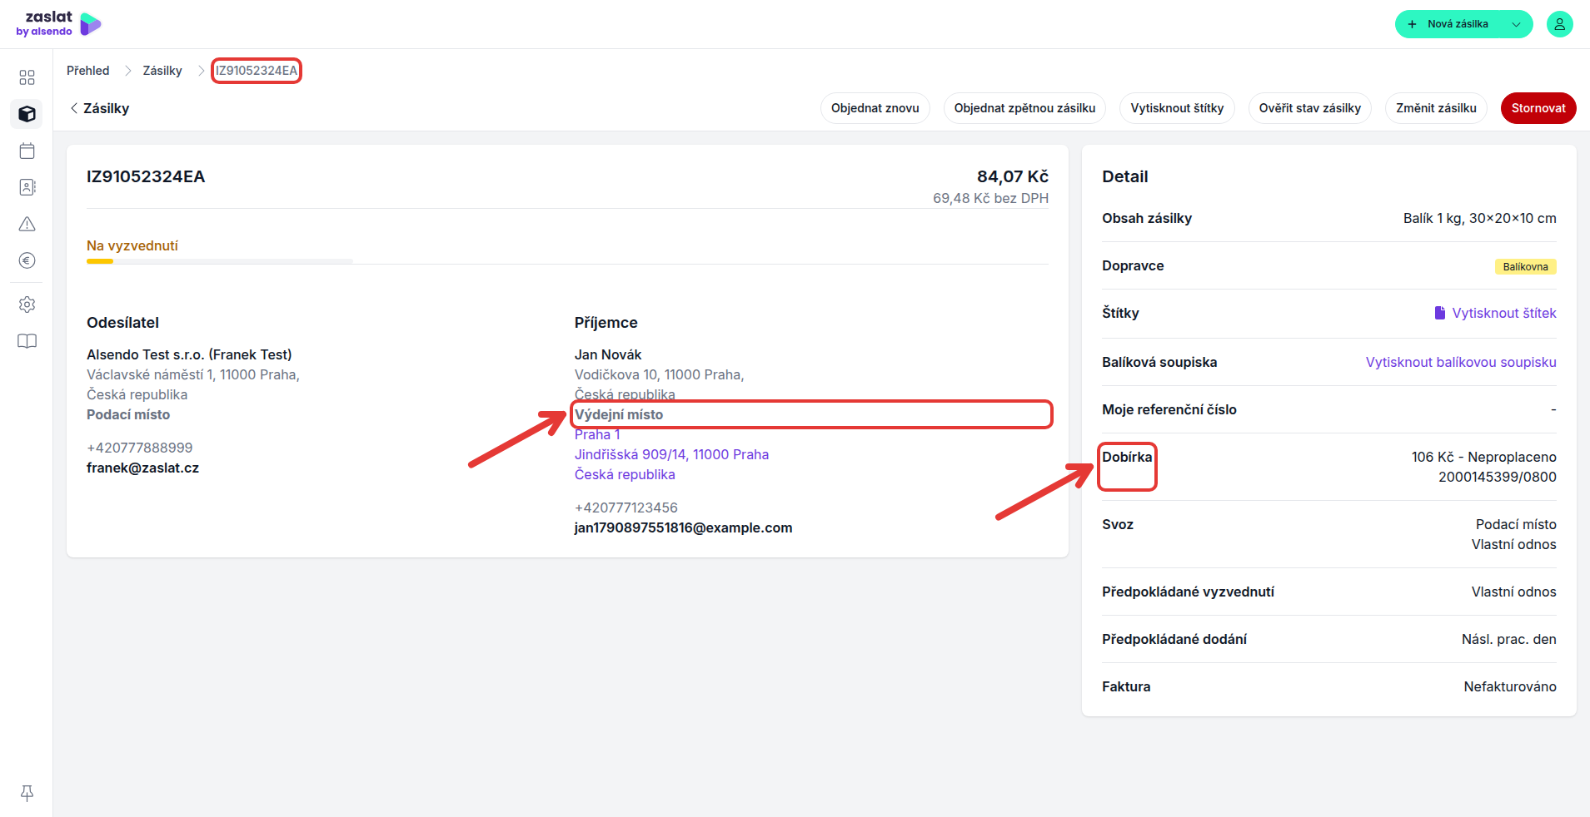Click bank account 2000145399/0800
1590x817 pixels.
(1497, 477)
